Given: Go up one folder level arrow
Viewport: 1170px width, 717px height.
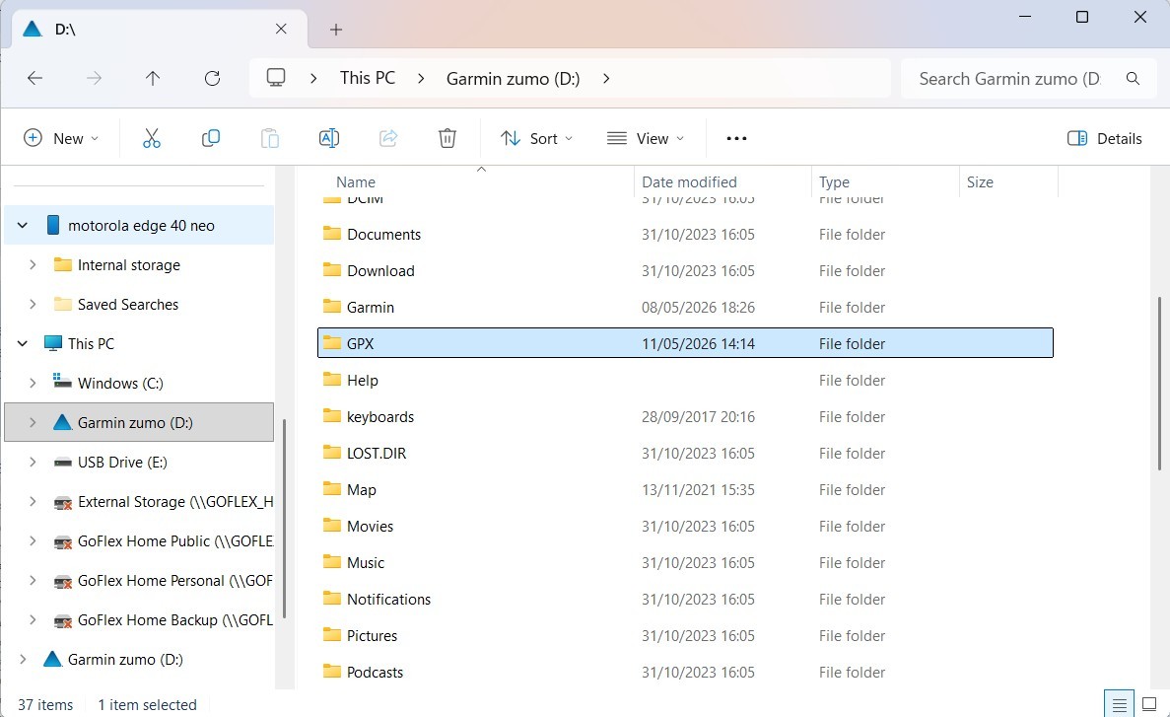Looking at the screenshot, I should (x=153, y=78).
